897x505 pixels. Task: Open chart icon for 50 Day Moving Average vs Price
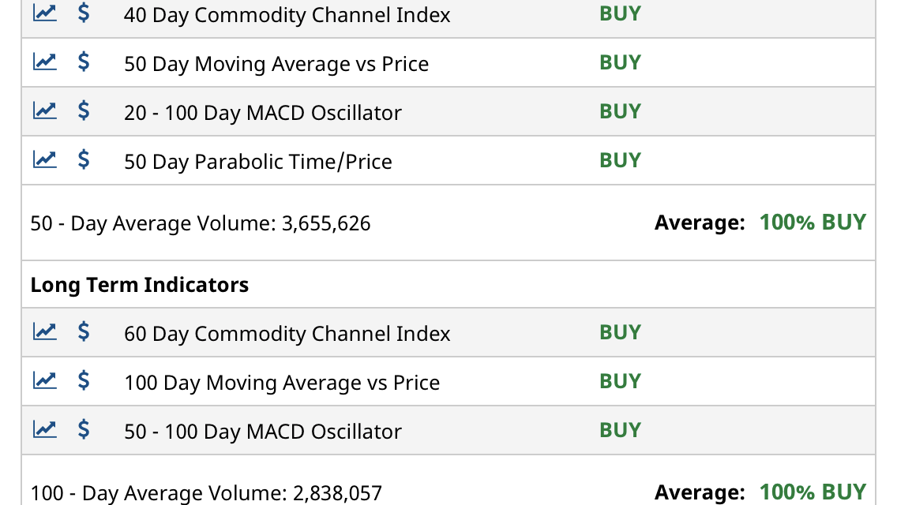(45, 62)
